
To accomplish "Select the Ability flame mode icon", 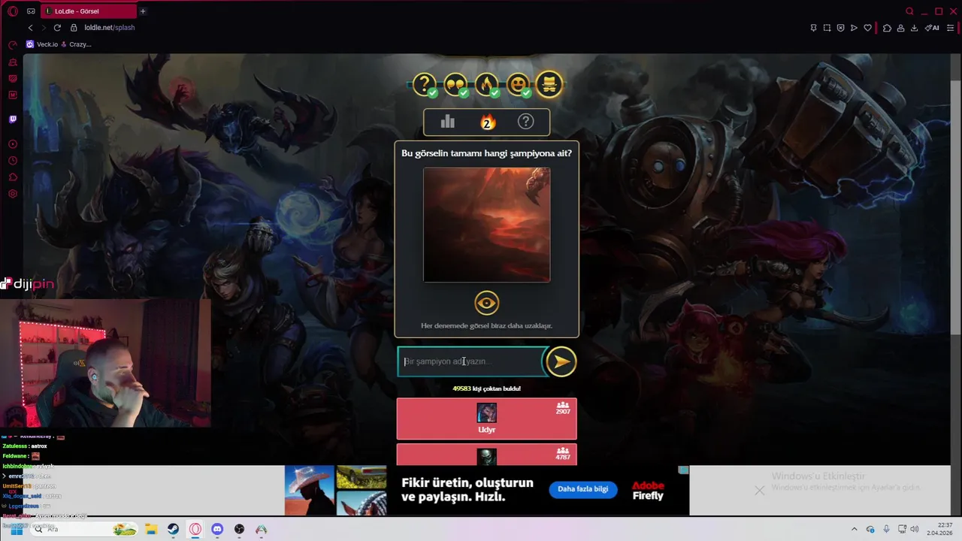I will [486, 85].
